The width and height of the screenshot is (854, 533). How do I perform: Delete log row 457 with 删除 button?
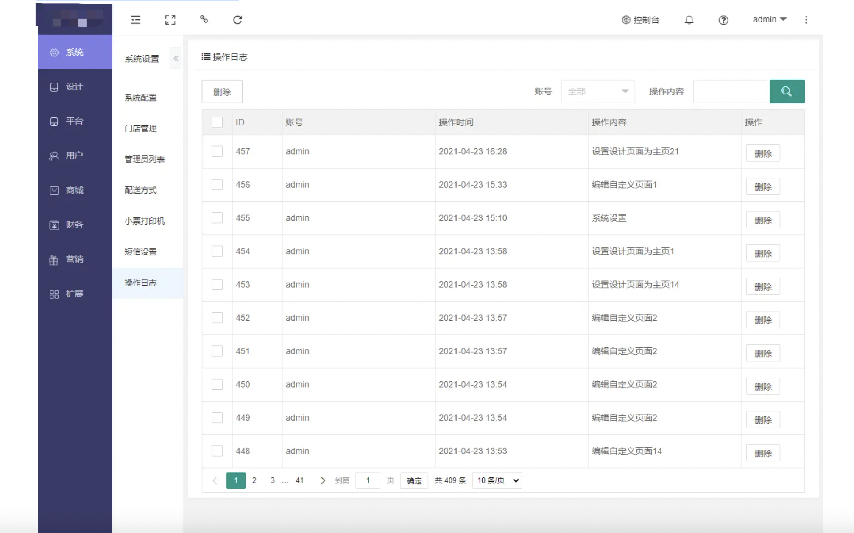coord(763,153)
